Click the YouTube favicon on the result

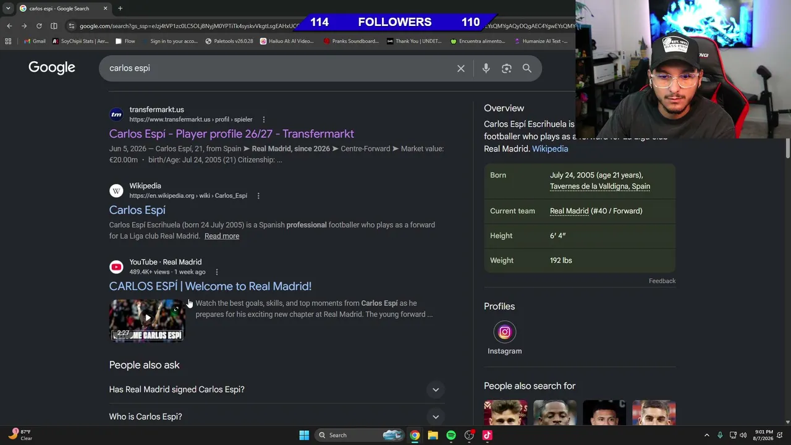coord(116,267)
